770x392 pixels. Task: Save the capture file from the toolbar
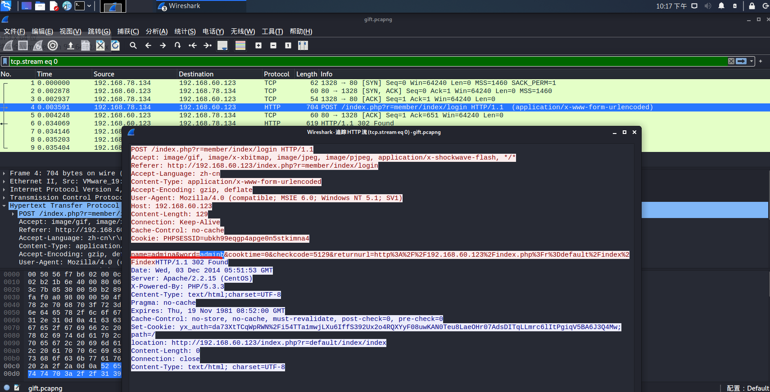(86, 45)
